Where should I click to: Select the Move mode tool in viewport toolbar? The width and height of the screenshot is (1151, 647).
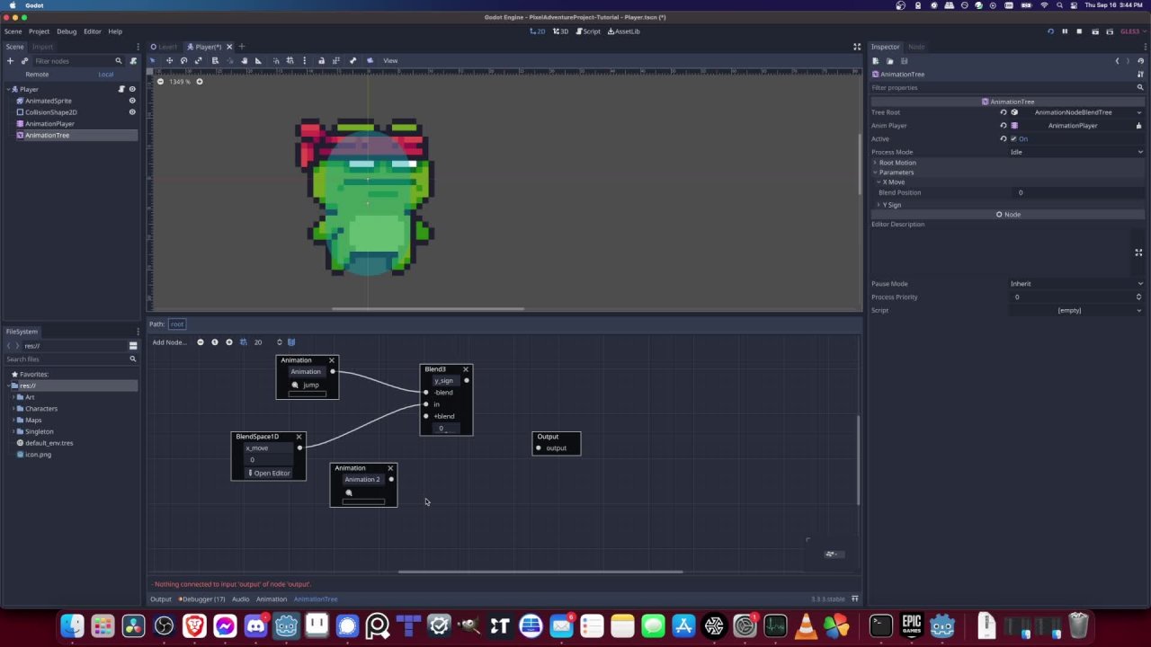169,60
